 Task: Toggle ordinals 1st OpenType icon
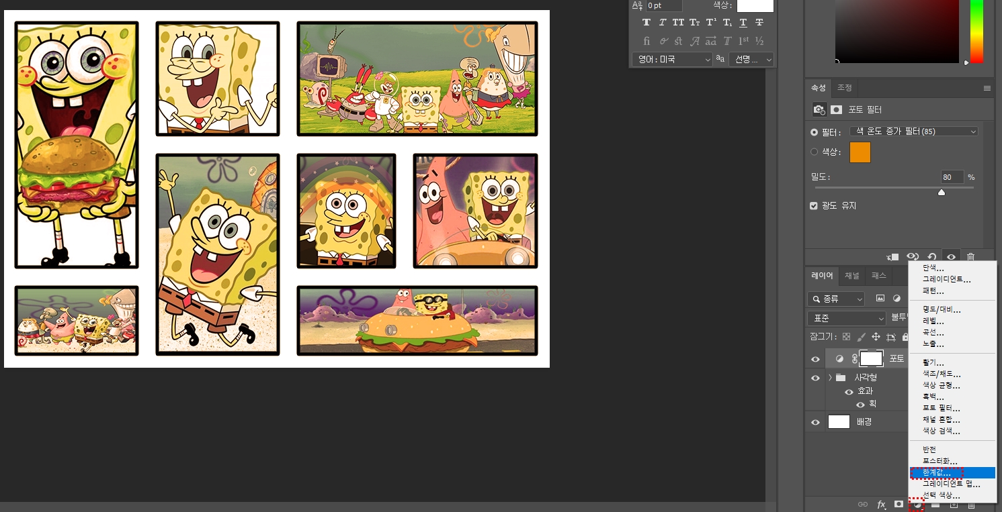[x=743, y=41]
